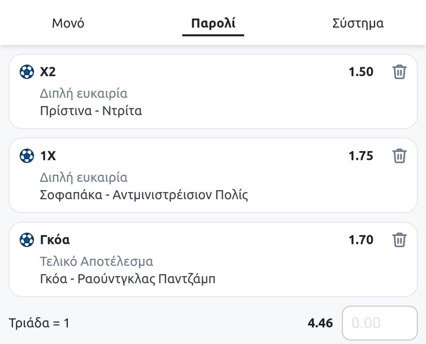426x344 pixels.
Task: Click the 1.75 odds value
Action: pyautogui.click(x=361, y=156)
